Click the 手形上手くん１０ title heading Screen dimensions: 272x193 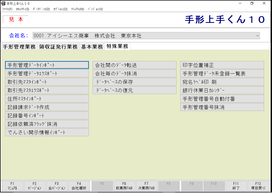pos(225,19)
